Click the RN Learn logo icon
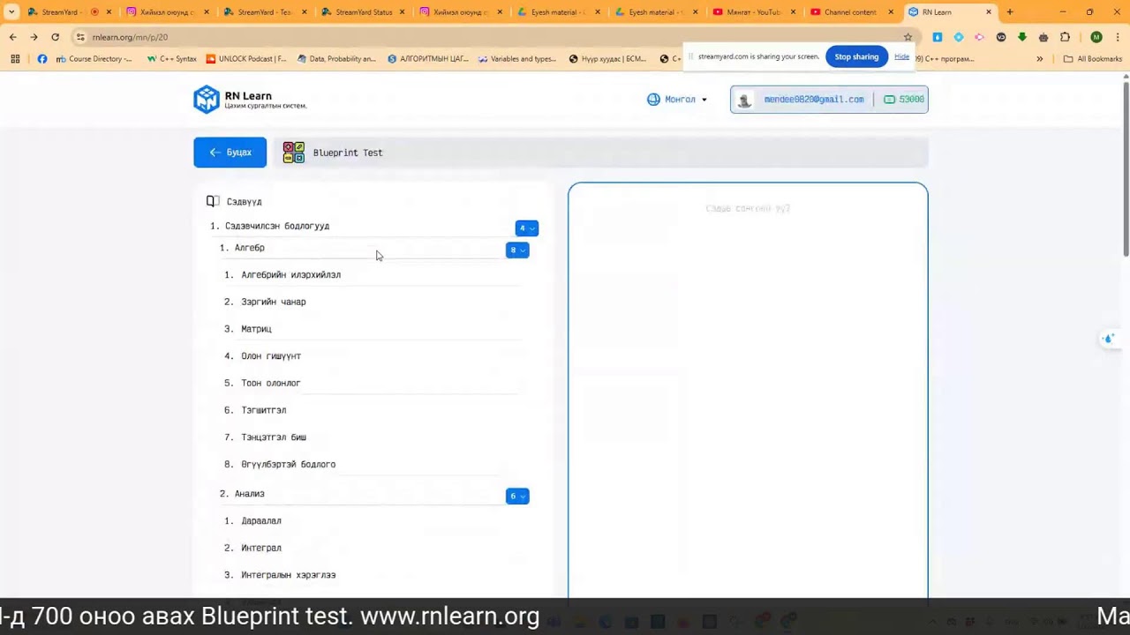The height and width of the screenshot is (635, 1130). point(206,100)
